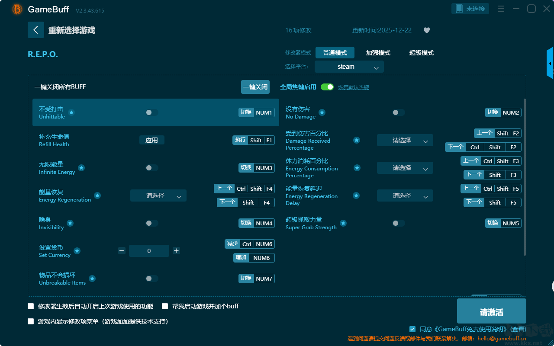
Task: Click the 恢复默认热键 link
Action: [354, 87]
